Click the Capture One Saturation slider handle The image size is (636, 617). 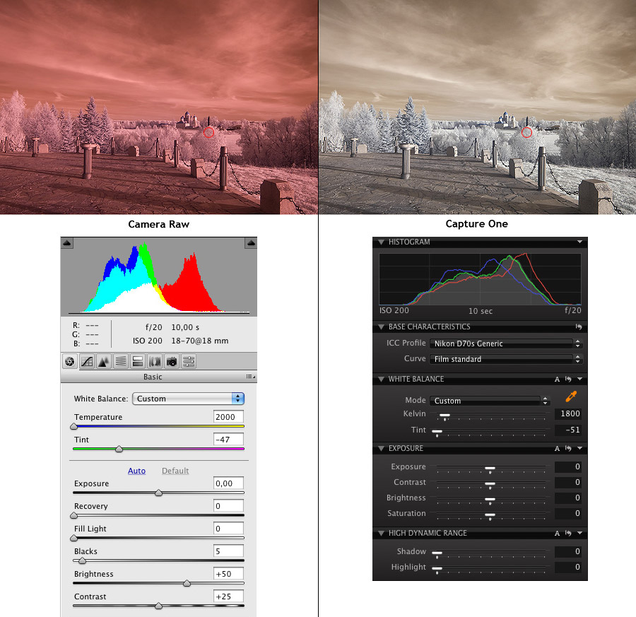pyautogui.click(x=490, y=516)
